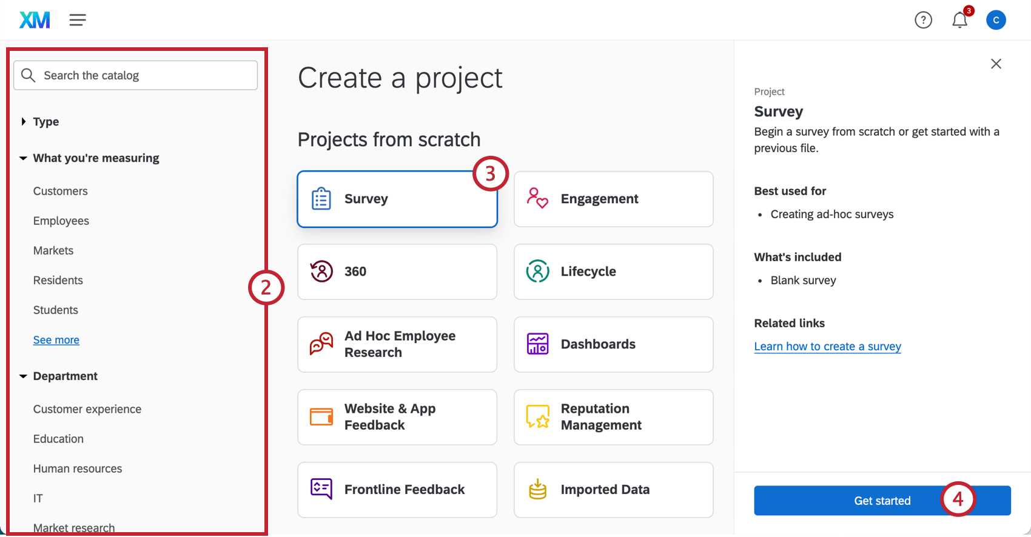Choose the Human resources department filter
The width and height of the screenshot is (1031, 537).
click(78, 469)
